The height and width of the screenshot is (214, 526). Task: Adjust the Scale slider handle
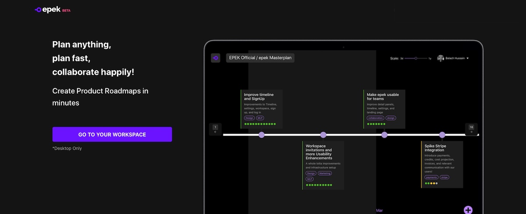(x=416, y=58)
